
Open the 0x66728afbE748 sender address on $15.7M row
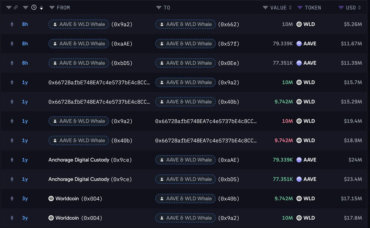coord(99,82)
